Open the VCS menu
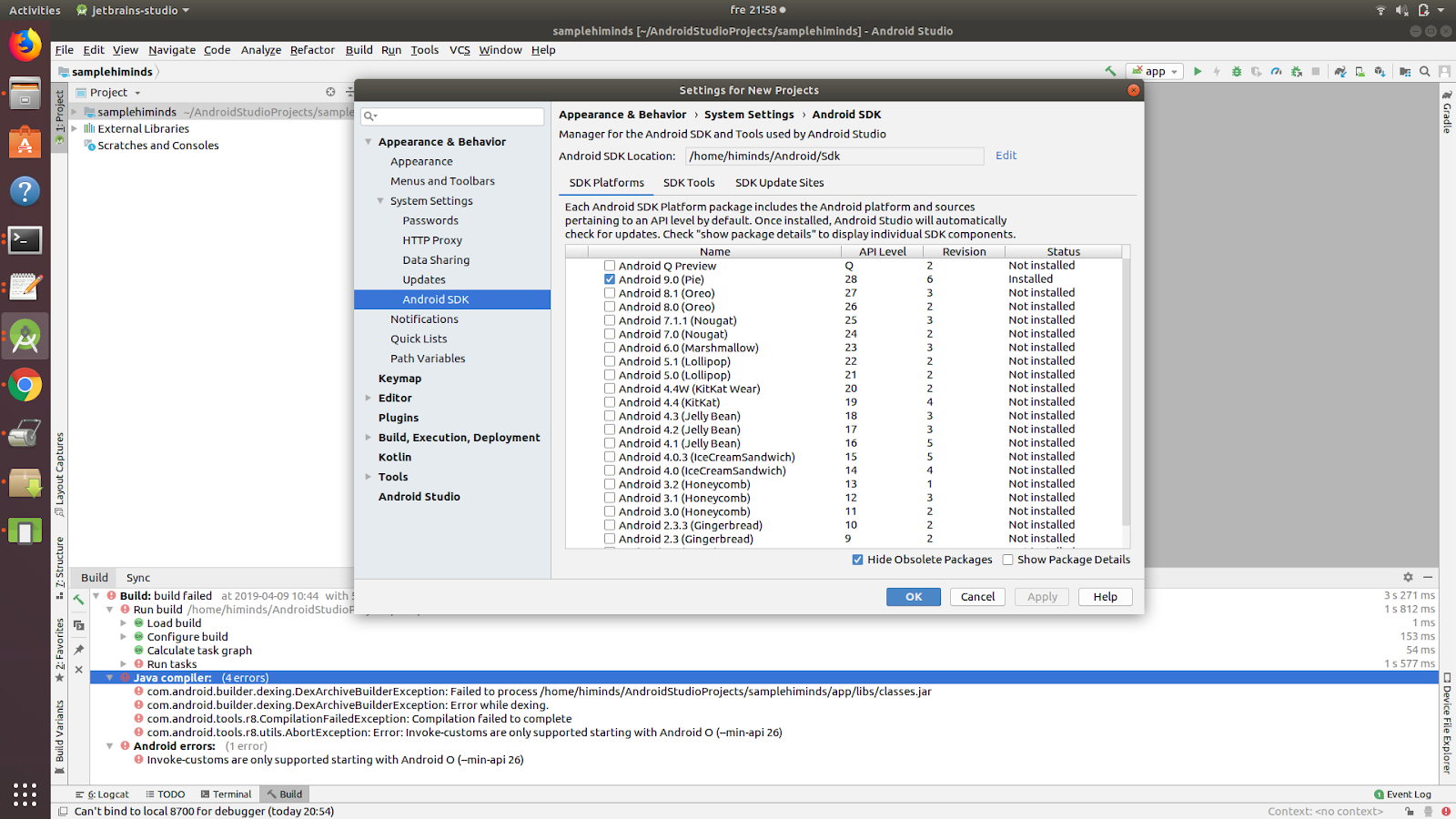 [460, 50]
